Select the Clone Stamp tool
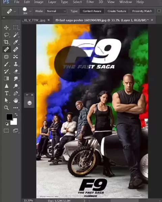Screen dimensions: 162x202 click(16, 64)
